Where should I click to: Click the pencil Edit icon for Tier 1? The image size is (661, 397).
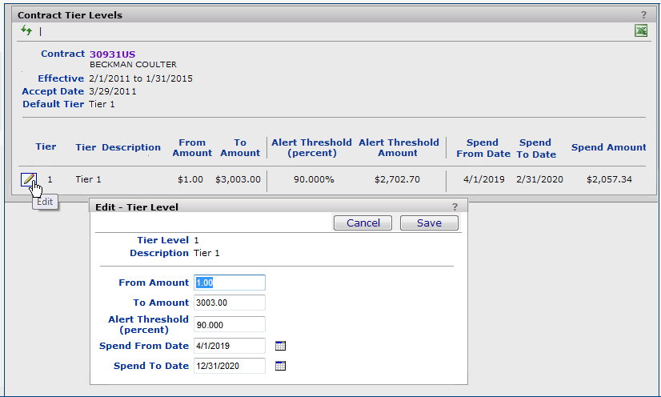[x=29, y=179]
